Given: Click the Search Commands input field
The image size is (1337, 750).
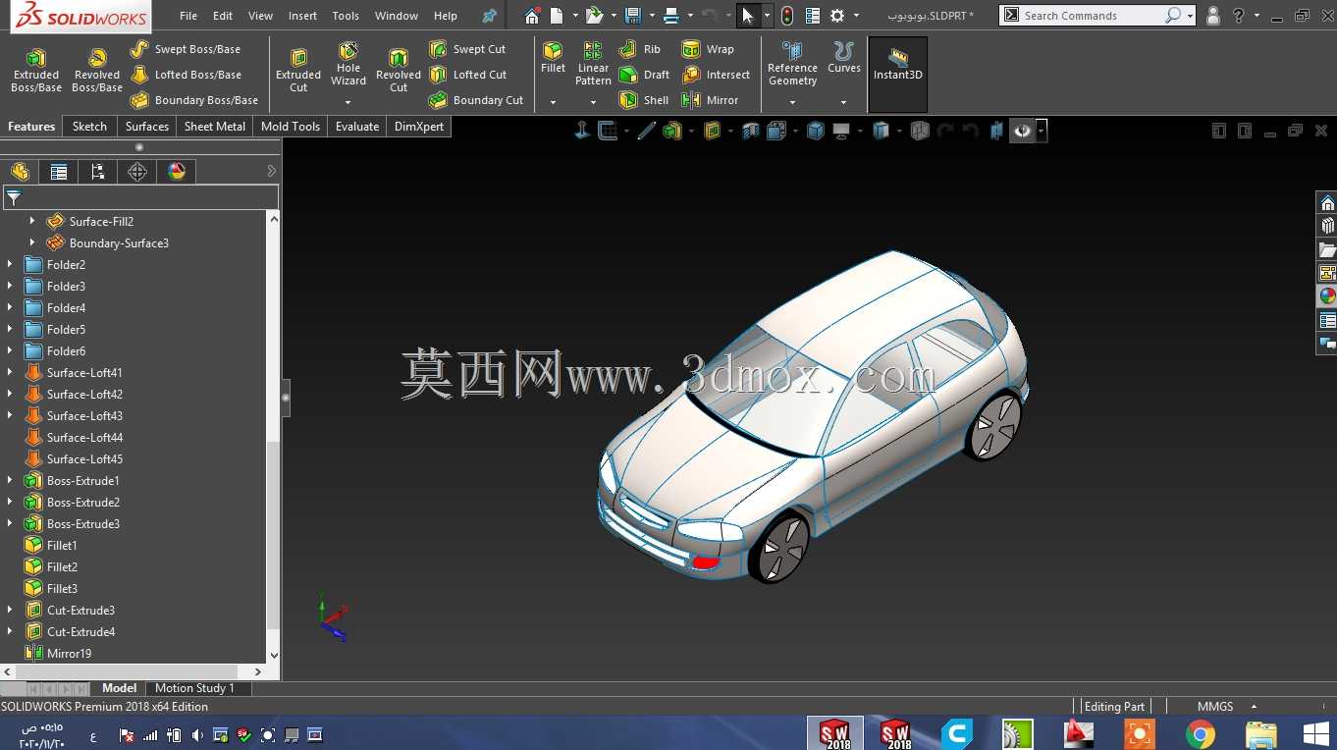Looking at the screenshot, I should coord(1092,16).
